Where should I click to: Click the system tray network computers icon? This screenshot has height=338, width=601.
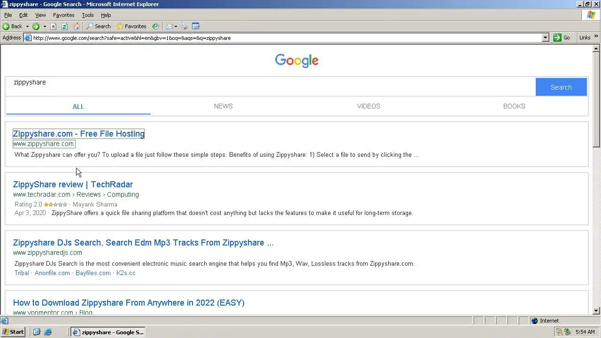tap(567, 332)
